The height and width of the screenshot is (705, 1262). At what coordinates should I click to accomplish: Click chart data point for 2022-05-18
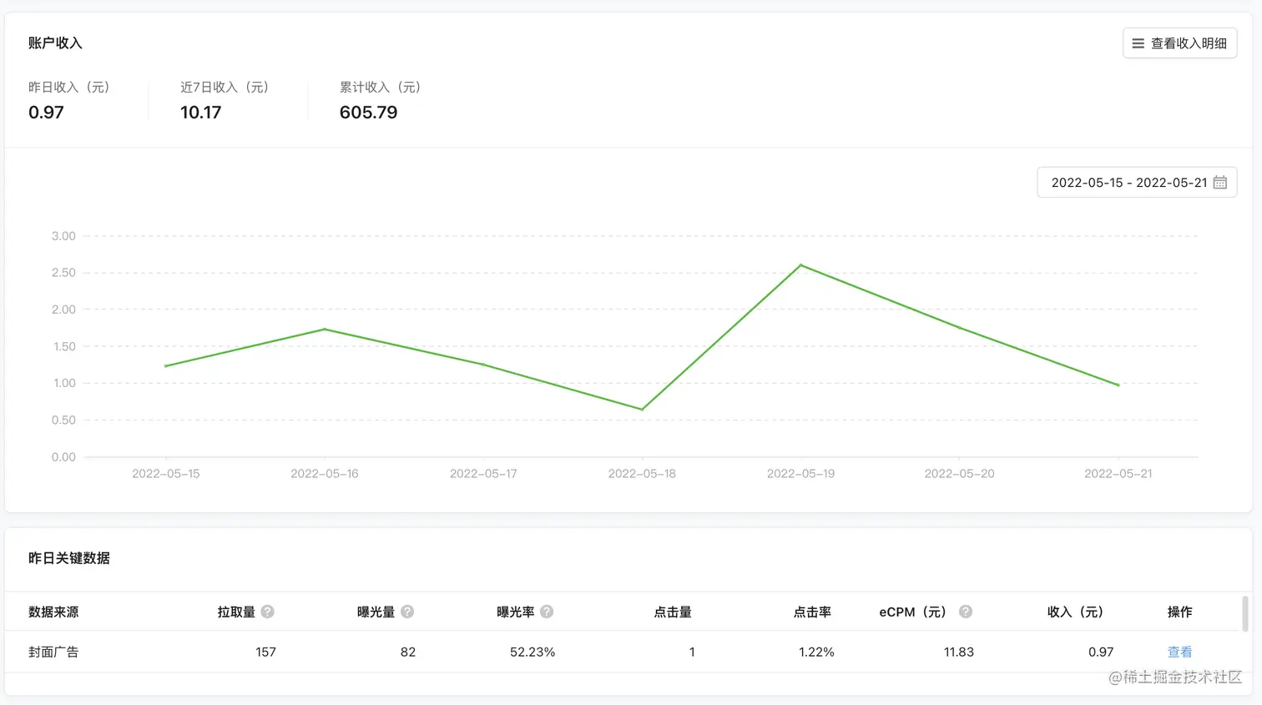pyautogui.click(x=642, y=409)
